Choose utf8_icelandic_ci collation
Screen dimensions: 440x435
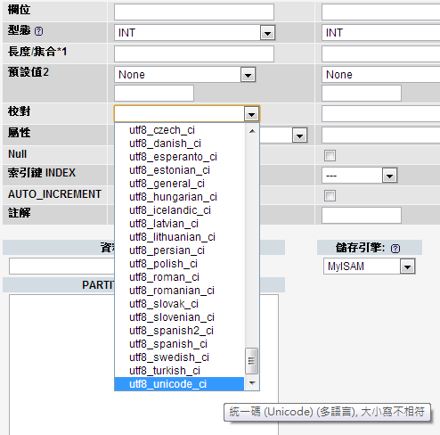click(x=179, y=210)
